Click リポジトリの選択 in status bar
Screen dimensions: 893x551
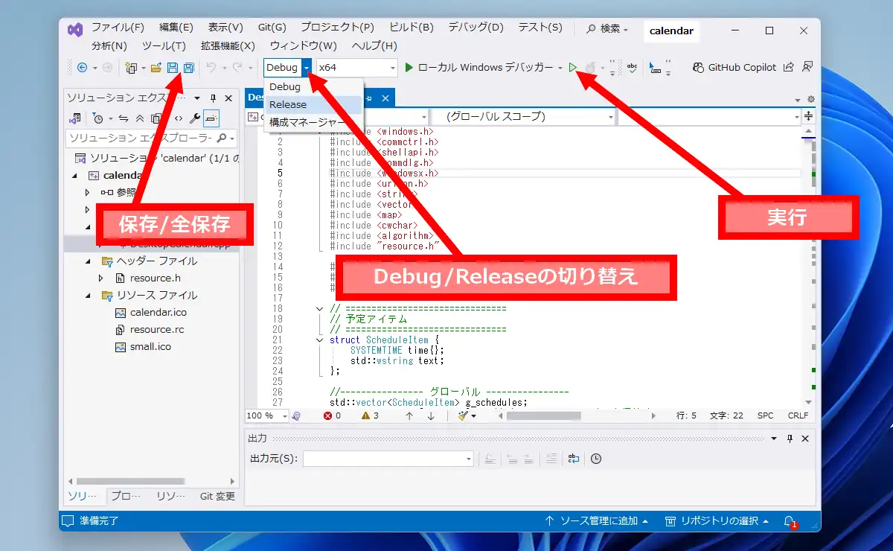click(717, 521)
